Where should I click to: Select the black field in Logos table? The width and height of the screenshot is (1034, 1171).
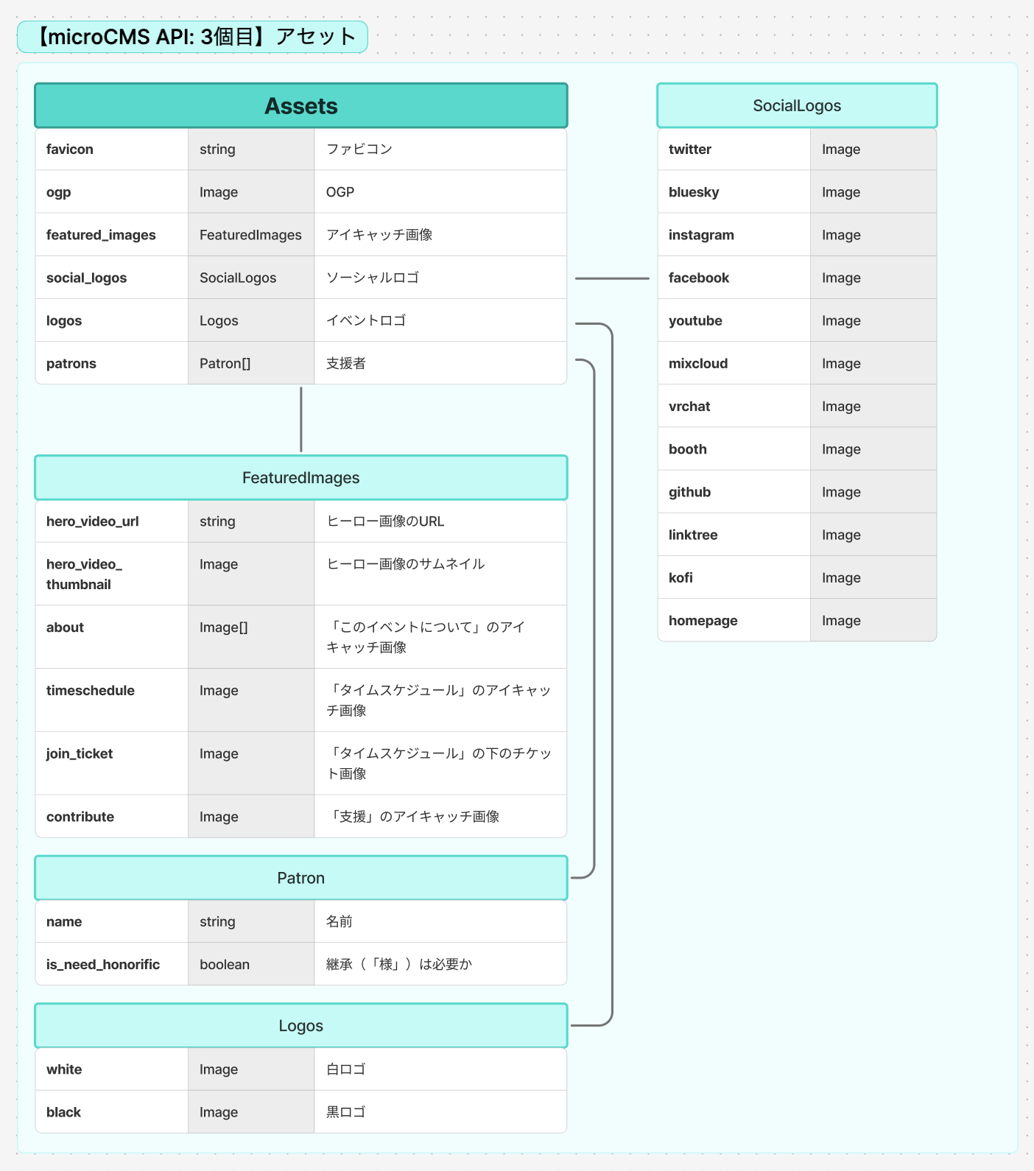(112, 1112)
